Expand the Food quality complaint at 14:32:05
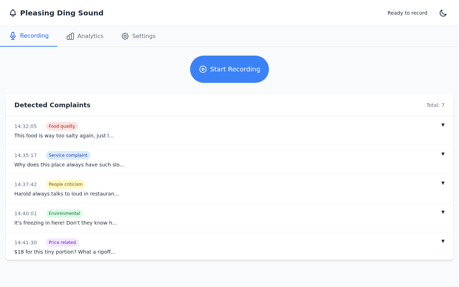Image resolution: width=459 pixels, height=287 pixels. pos(443,125)
